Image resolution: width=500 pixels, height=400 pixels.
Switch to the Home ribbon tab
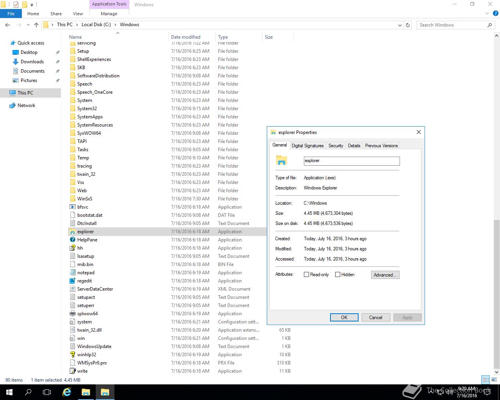[33, 14]
